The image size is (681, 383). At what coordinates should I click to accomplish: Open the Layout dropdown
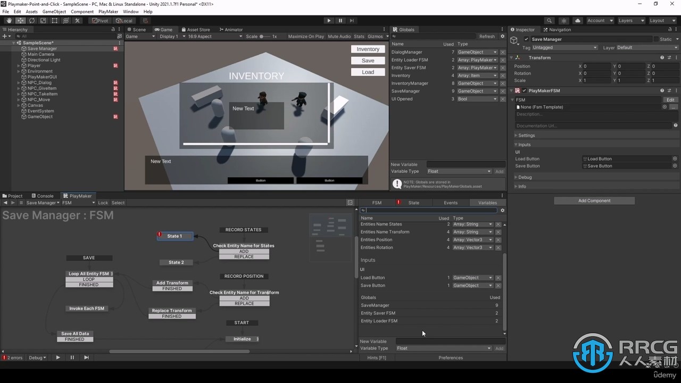coord(661,21)
